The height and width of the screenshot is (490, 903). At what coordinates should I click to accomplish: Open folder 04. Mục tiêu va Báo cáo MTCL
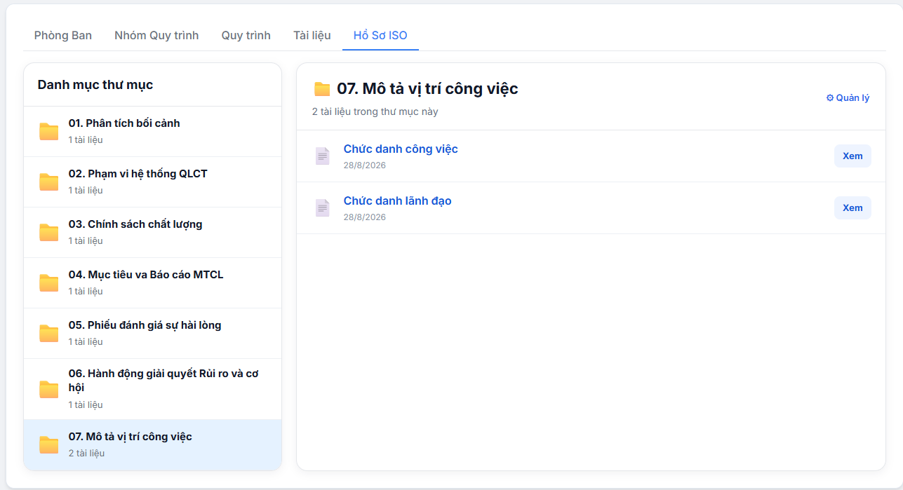click(152, 283)
